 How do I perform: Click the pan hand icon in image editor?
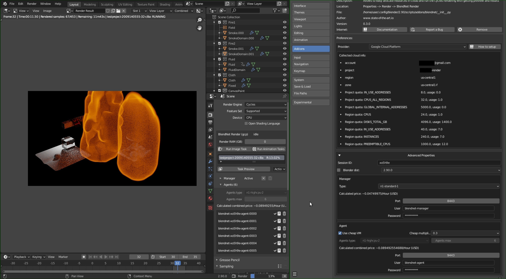200,28
